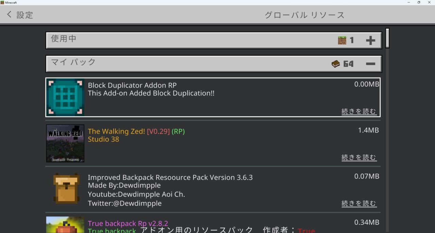Click the 0.00MB size label

pos(367,84)
